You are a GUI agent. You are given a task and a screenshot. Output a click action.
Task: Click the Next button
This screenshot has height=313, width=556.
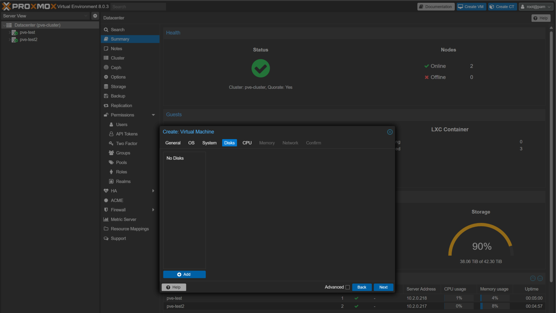pos(383,287)
